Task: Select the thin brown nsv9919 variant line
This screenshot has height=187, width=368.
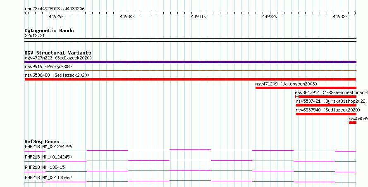Action: click(190, 70)
